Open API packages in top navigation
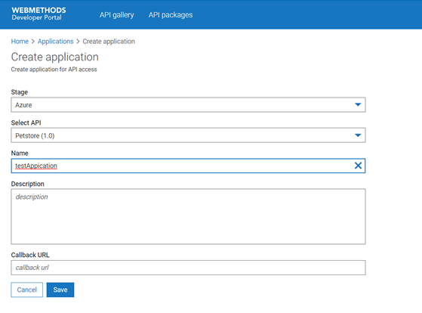Screen dimensions: 422x313 coord(171,15)
